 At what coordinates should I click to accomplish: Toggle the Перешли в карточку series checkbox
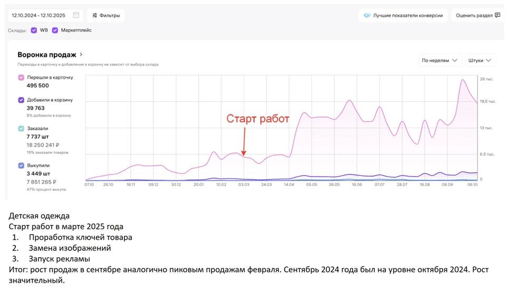pos(21,77)
